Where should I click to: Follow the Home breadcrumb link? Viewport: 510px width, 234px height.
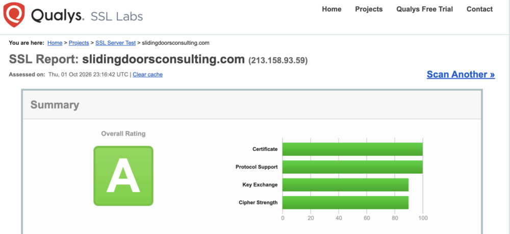pos(55,43)
